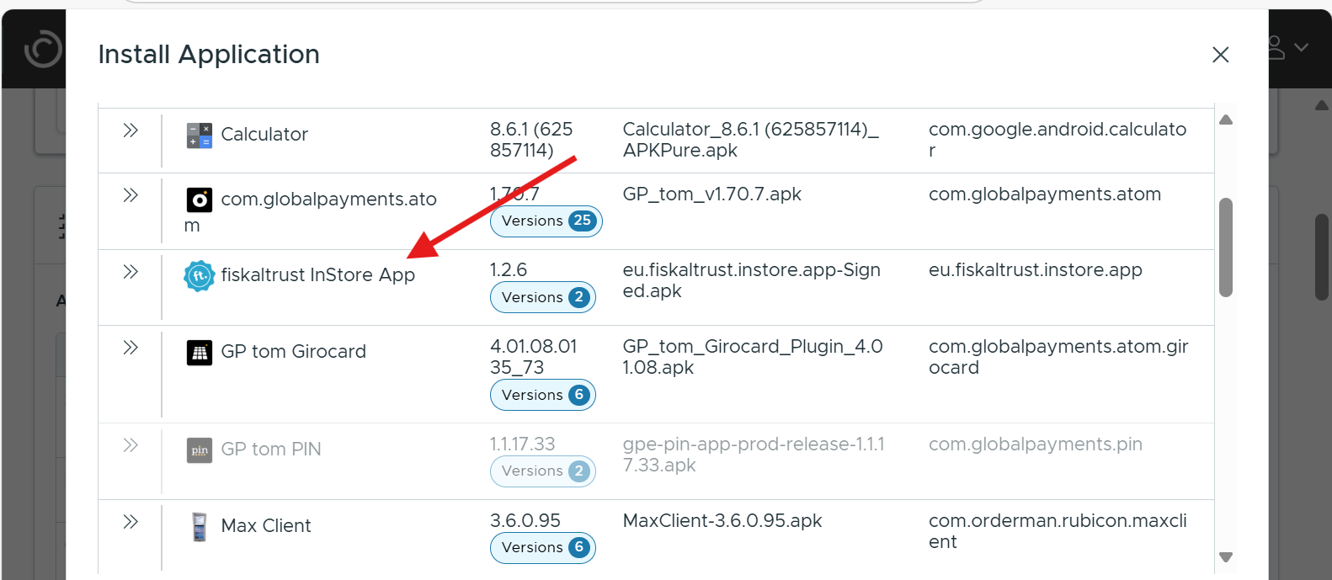Close the Install Application dialog
The width and height of the screenshot is (1332, 580).
[x=1220, y=55]
